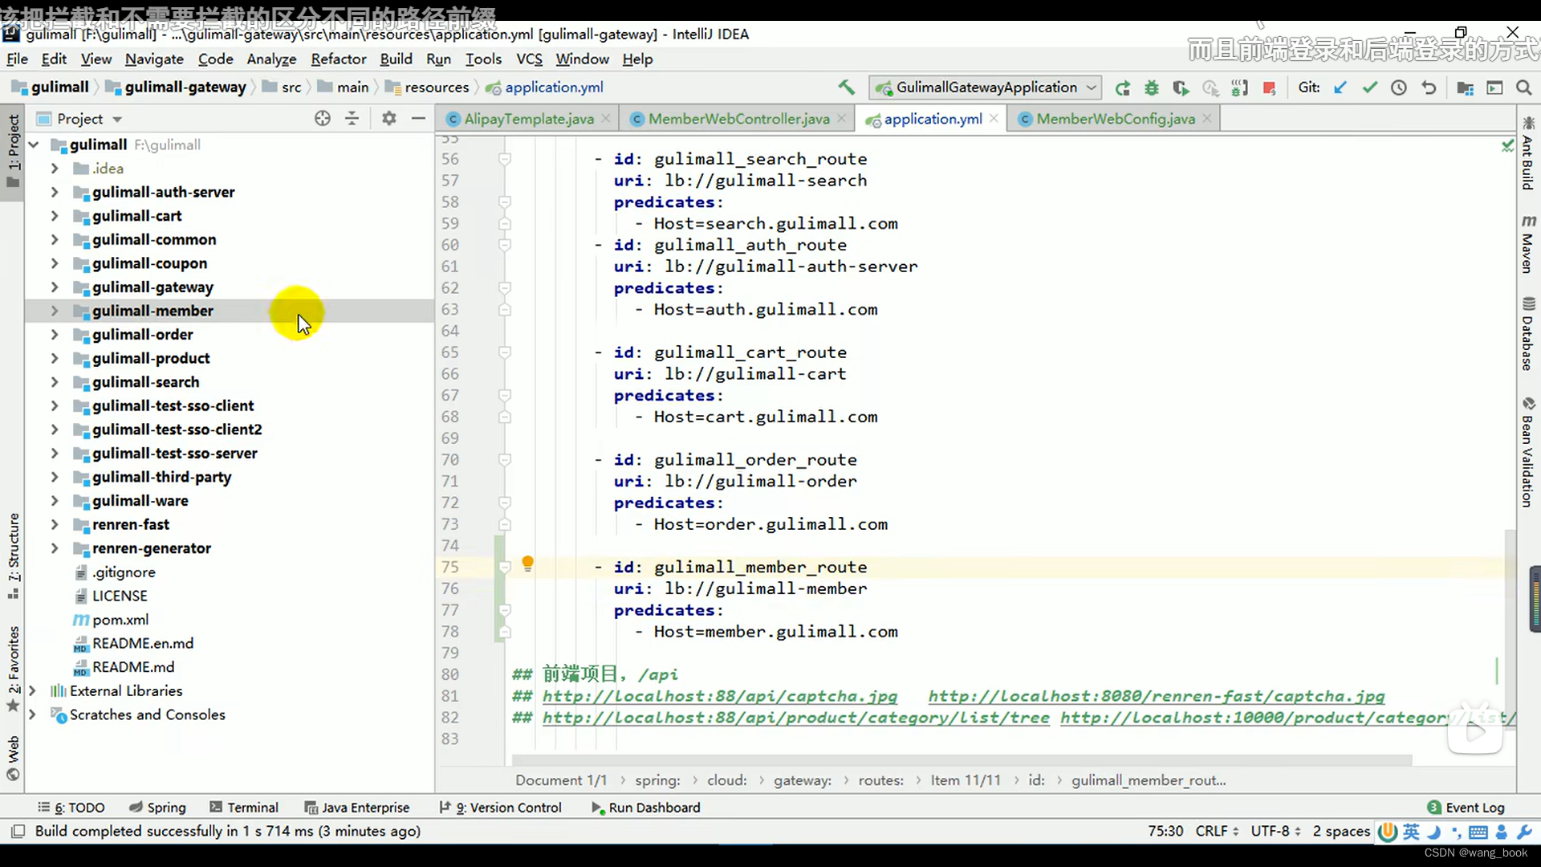Open Project Structure icon in toolbar

(x=1465, y=88)
